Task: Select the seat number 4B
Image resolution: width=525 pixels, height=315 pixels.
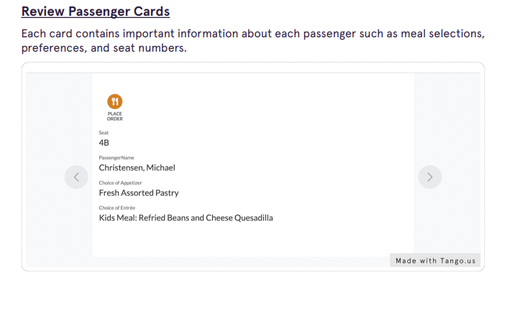Action: (x=104, y=143)
